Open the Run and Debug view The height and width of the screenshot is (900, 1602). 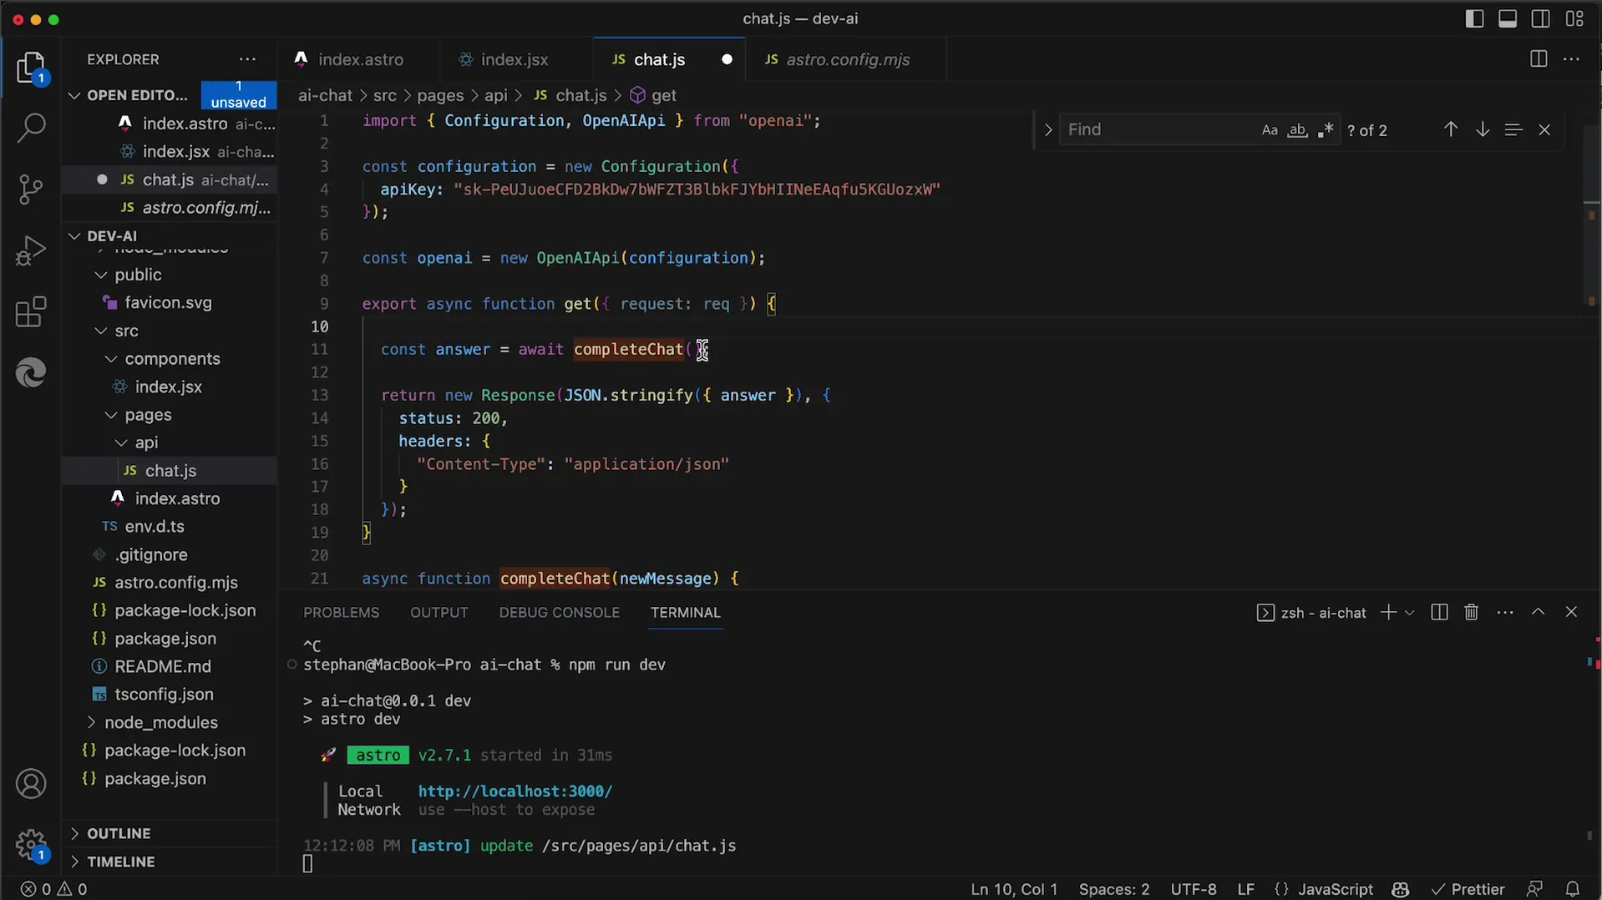[31, 250]
